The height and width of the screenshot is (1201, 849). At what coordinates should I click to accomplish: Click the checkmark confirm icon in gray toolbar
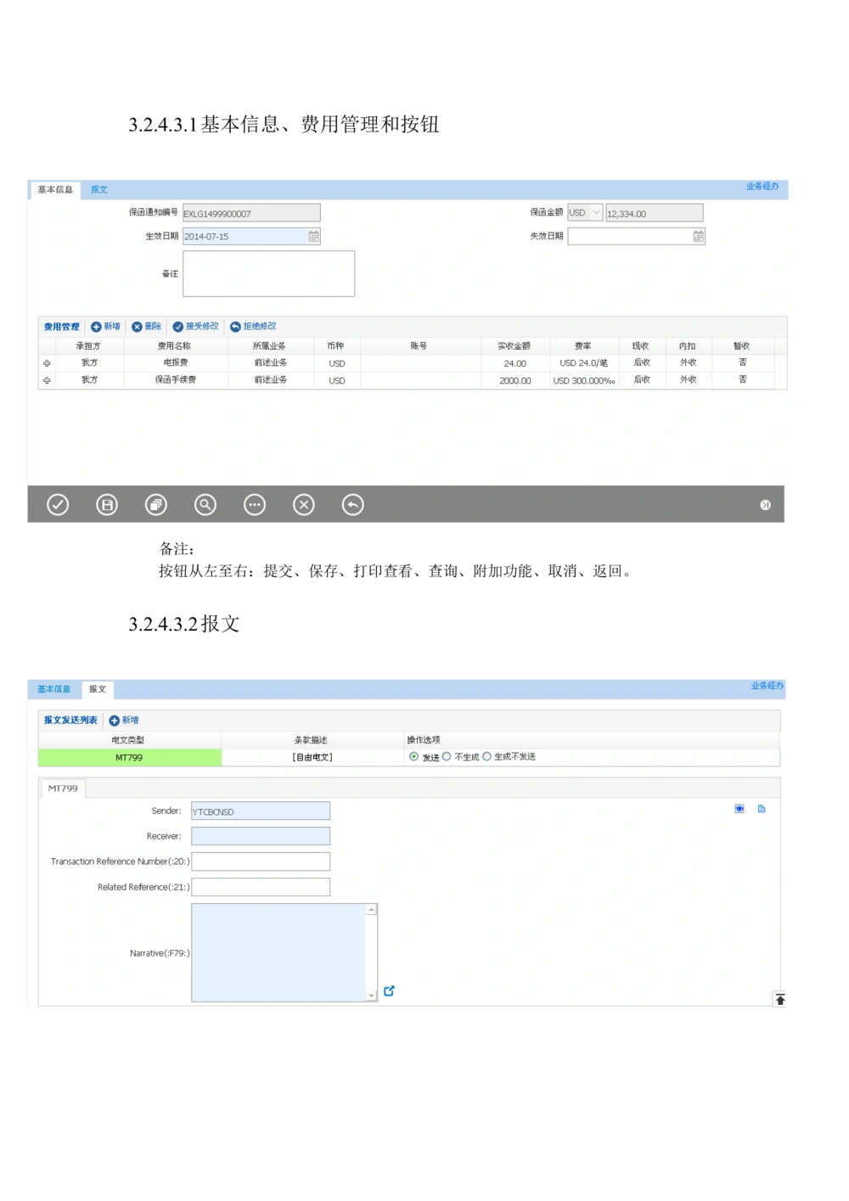pyautogui.click(x=58, y=505)
